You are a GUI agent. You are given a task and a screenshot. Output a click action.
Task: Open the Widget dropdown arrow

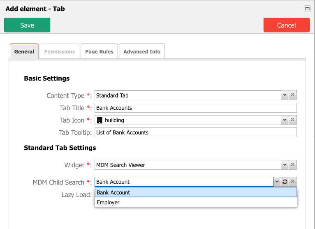(285, 165)
